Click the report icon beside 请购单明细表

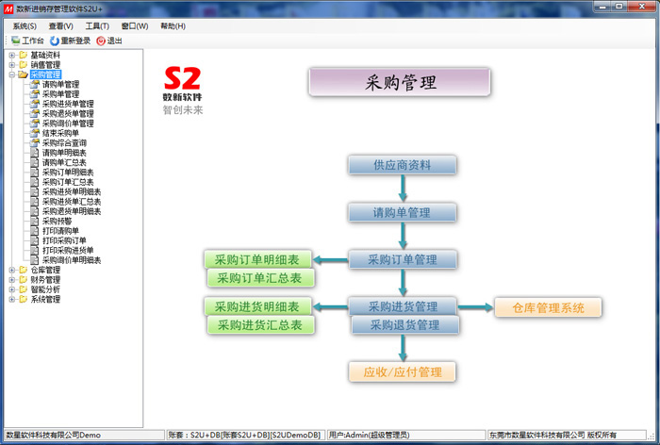pyautogui.click(x=35, y=153)
